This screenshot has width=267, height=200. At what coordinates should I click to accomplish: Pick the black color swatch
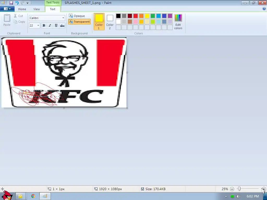pos(118,16)
